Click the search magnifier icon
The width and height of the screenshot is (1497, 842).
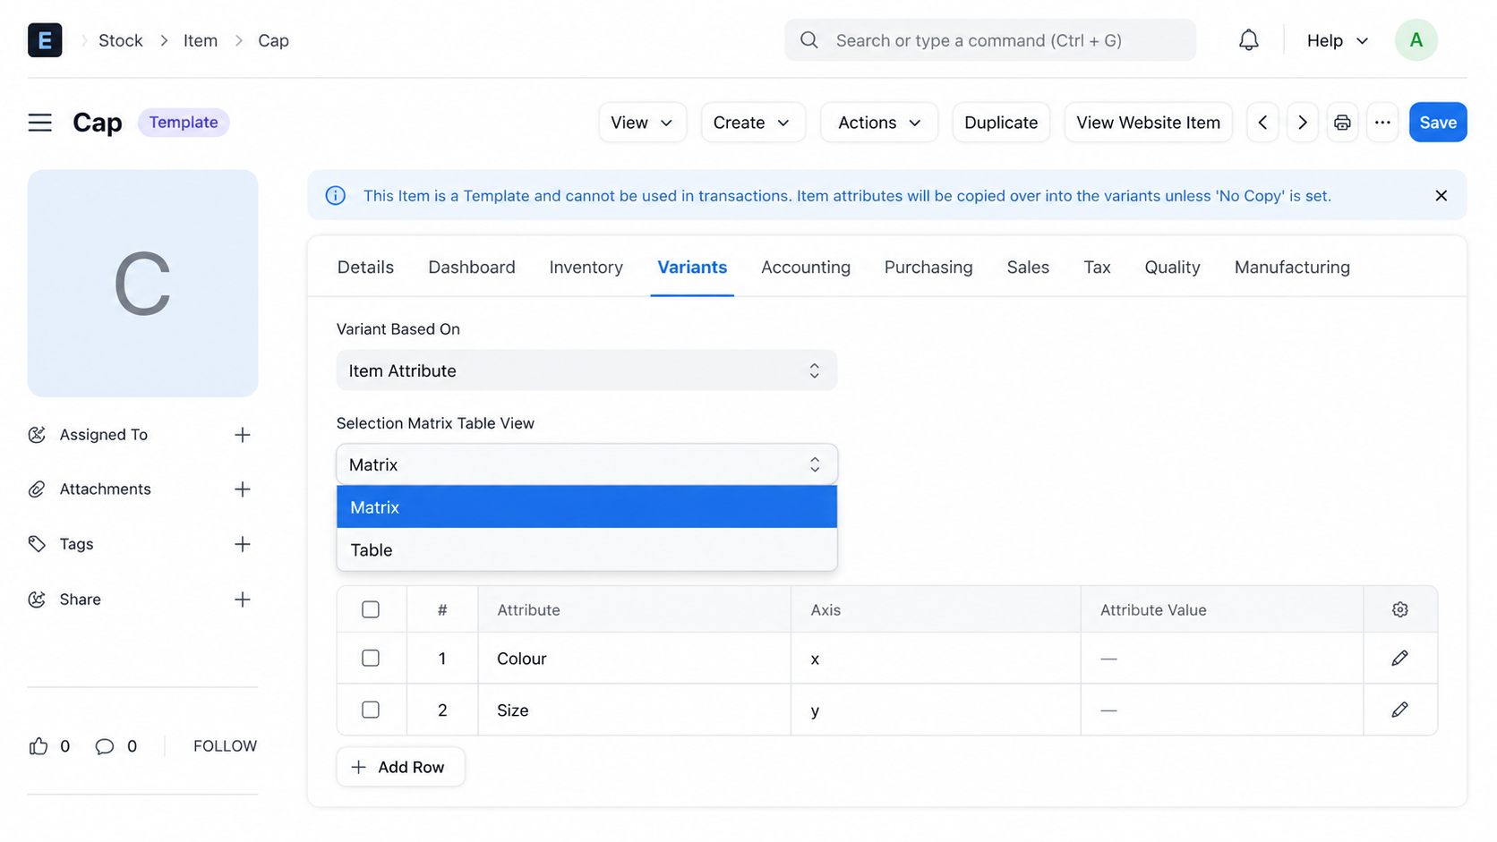pos(808,40)
